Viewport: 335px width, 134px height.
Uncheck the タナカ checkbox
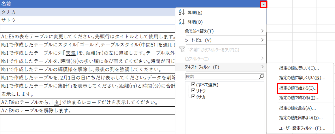coord(193,97)
